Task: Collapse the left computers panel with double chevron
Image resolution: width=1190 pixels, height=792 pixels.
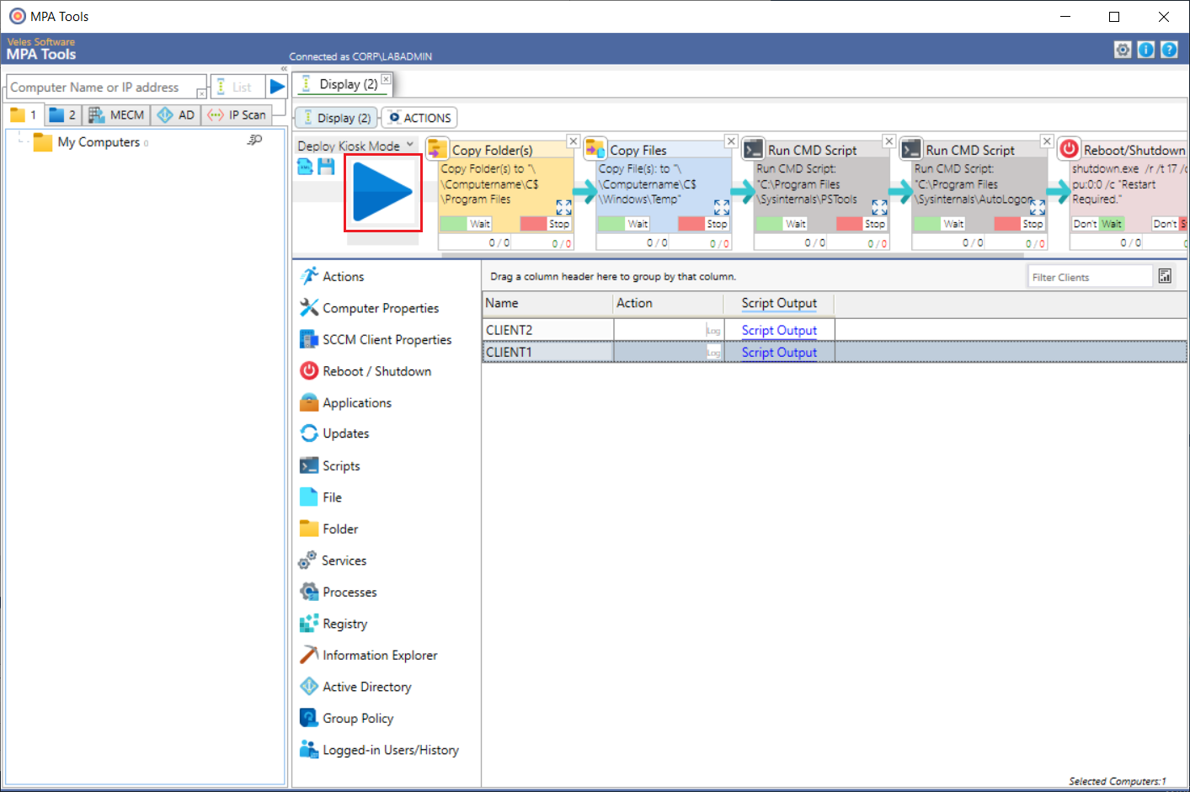Action: pyautogui.click(x=284, y=69)
